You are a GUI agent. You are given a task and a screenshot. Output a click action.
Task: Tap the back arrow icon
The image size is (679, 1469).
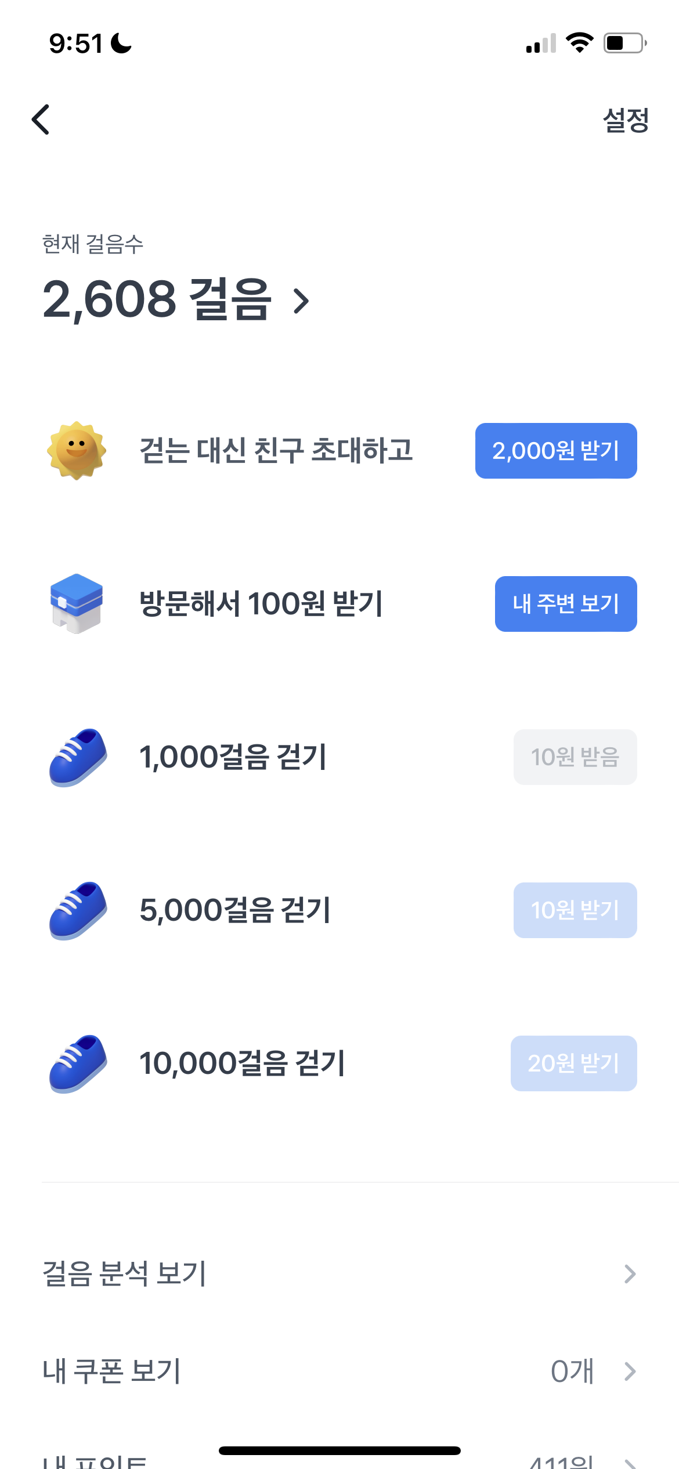click(41, 120)
